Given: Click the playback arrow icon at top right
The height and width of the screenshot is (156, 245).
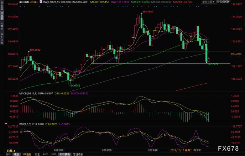Looking at the screenshot, I should point(225,2).
